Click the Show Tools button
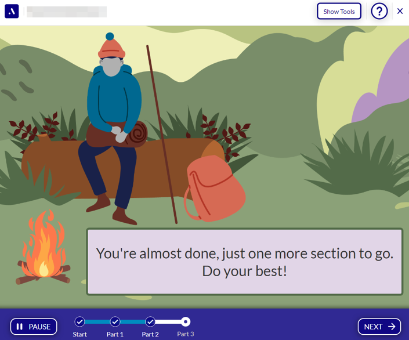409x340 pixels. [x=339, y=11]
